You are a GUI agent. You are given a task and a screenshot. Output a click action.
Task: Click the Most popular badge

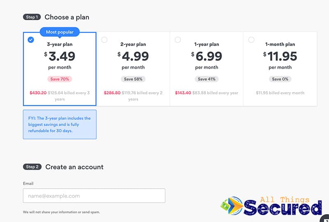click(x=60, y=32)
